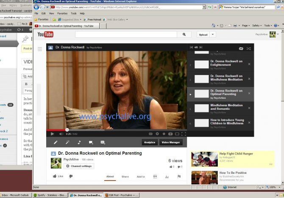Click the watch later clock icon
This screenshot has height=198, width=284.
[x=164, y=134]
